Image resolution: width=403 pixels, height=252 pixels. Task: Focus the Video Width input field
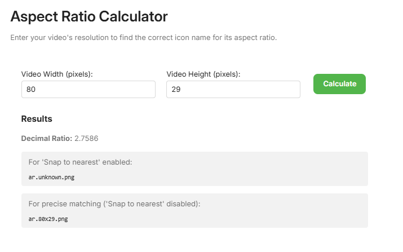click(x=88, y=89)
